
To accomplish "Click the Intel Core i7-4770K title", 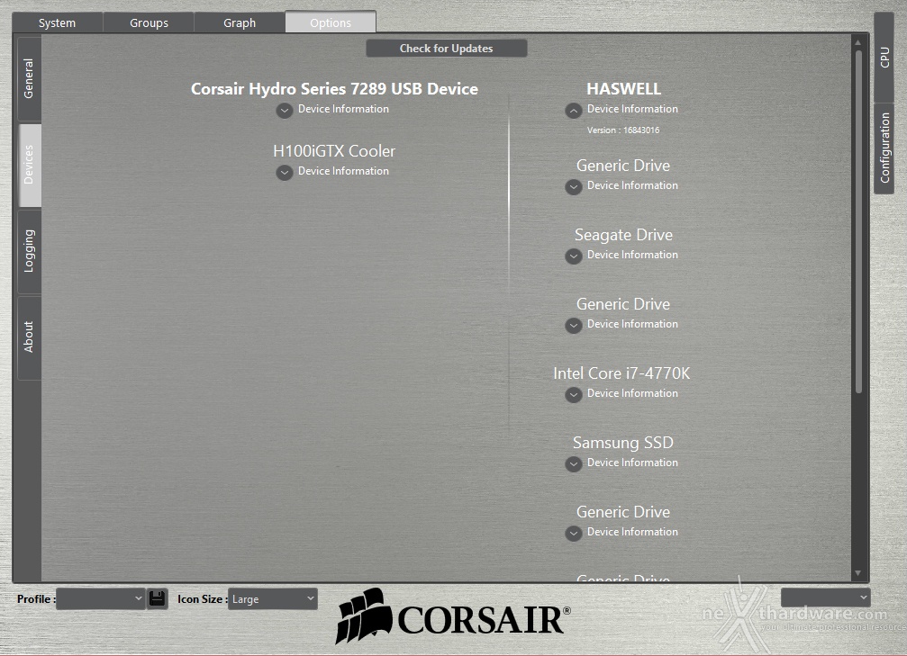I will click(621, 373).
